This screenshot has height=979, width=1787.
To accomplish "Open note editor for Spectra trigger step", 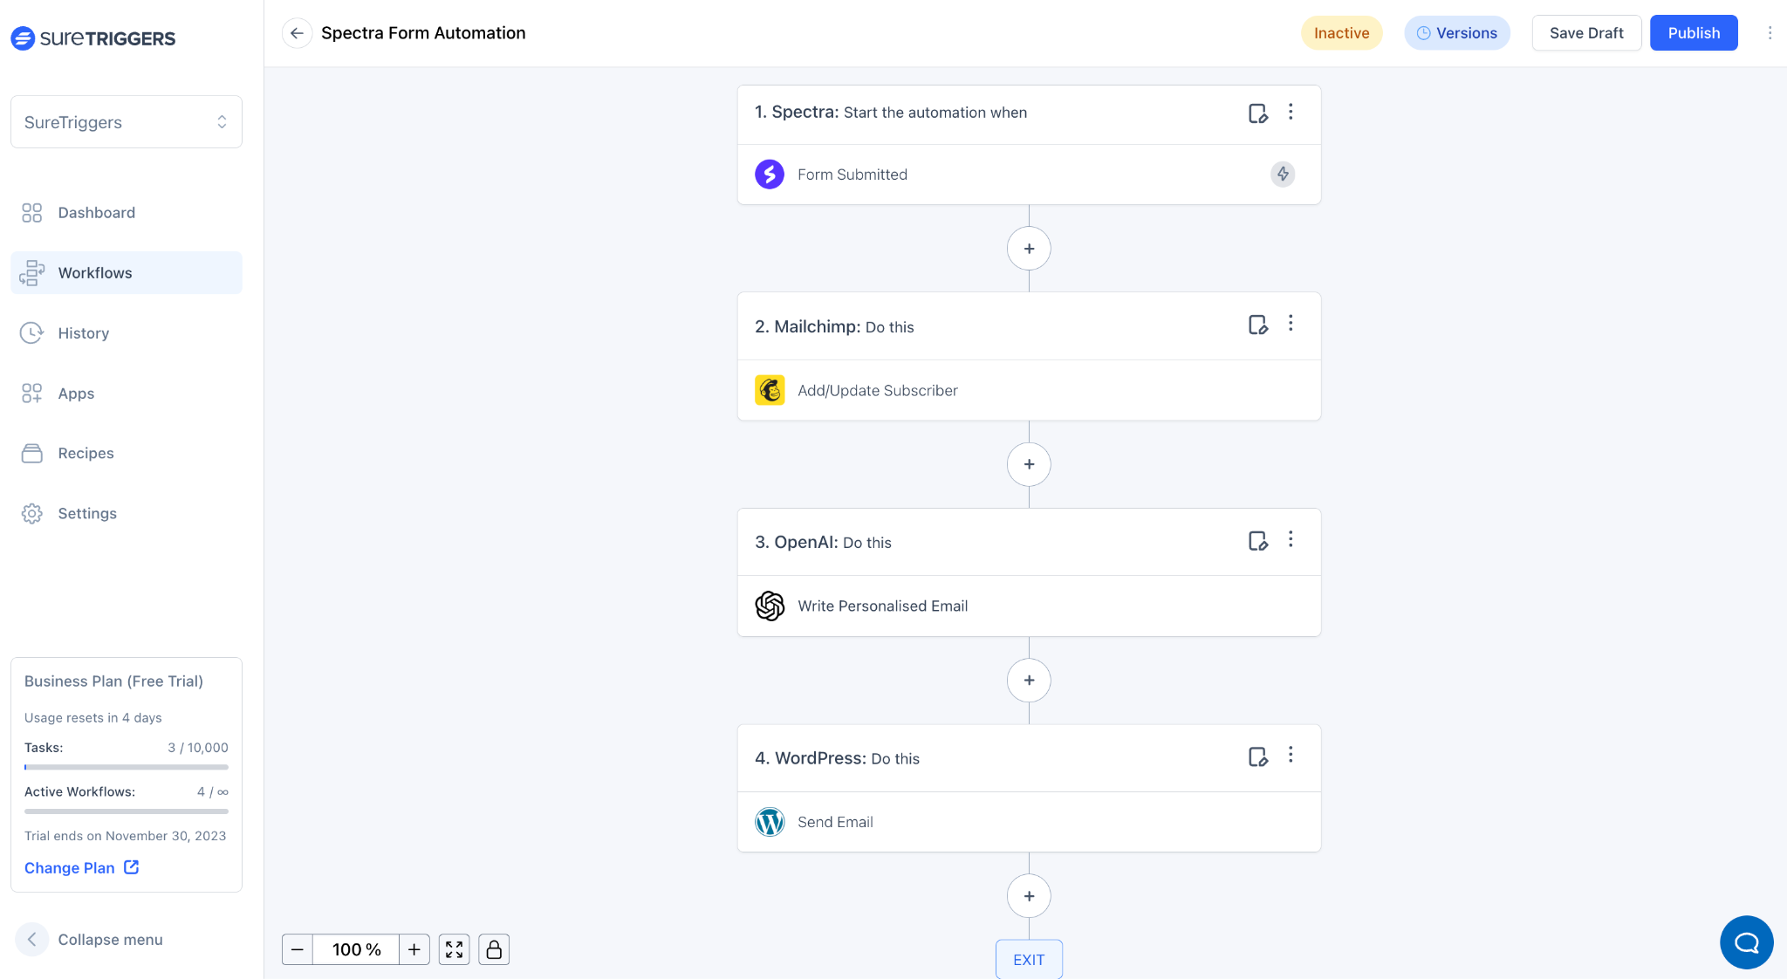I will click(x=1257, y=113).
